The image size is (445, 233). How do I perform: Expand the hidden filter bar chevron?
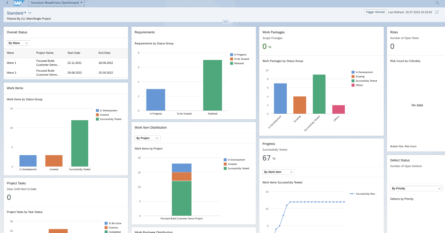[x=225, y=22]
